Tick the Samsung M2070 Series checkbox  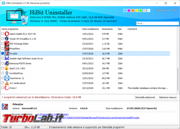coord(2,63)
